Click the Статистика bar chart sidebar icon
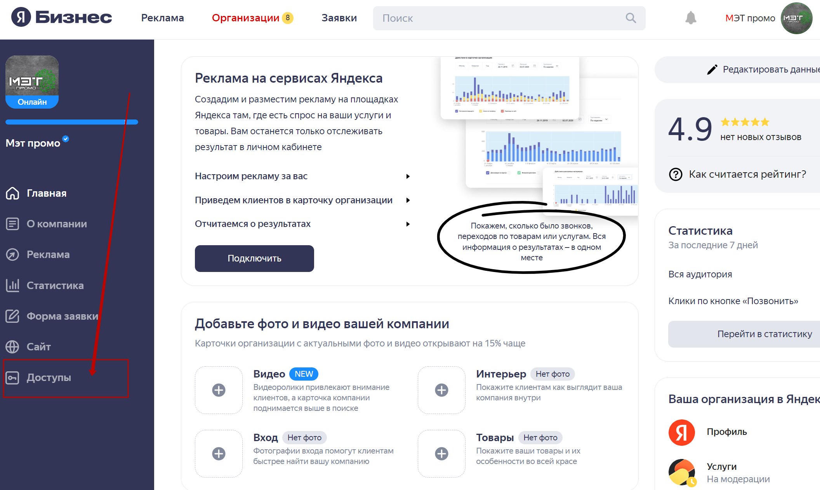Image resolution: width=820 pixels, height=490 pixels. point(12,285)
